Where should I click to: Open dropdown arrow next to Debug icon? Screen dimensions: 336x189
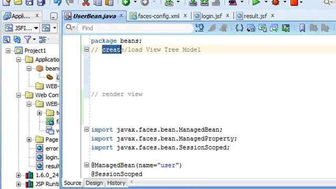[x=285, y=2]
